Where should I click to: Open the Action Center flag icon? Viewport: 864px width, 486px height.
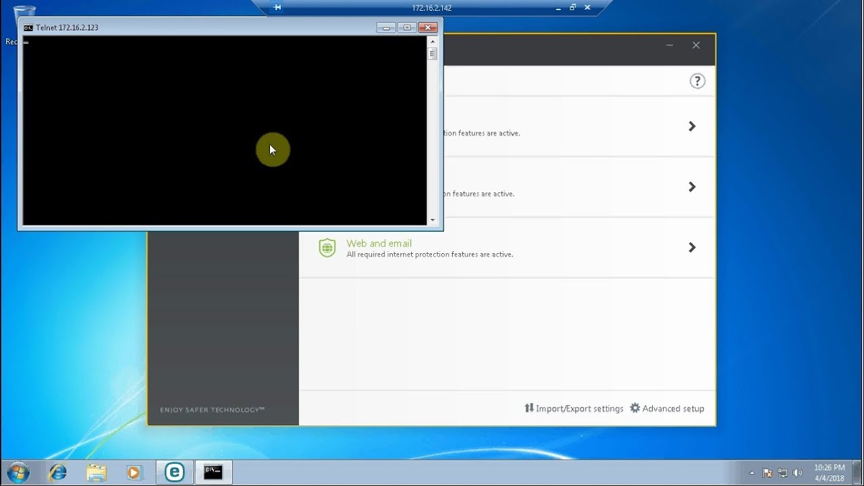(x=767, y=473)
